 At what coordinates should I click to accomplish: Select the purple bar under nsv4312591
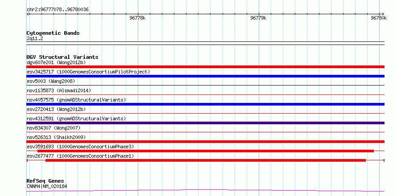point(205,123)
